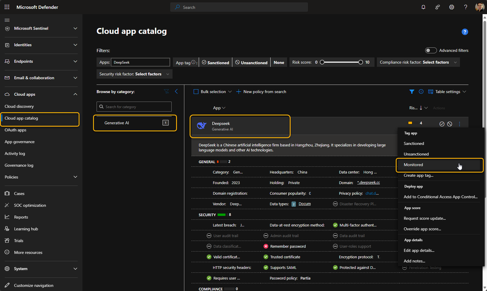Viewport: 487px width, 291px height.
Task: Toggle the Unsanctioned app tag filter
Action: pos(251,63)
